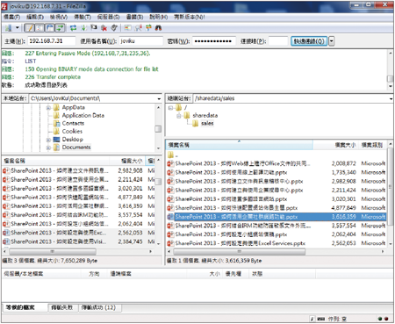Select the remote Excel Services.pptx file

tap(276, 243)
